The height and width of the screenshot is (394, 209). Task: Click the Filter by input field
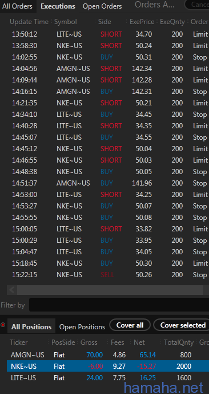click(119, 305)
